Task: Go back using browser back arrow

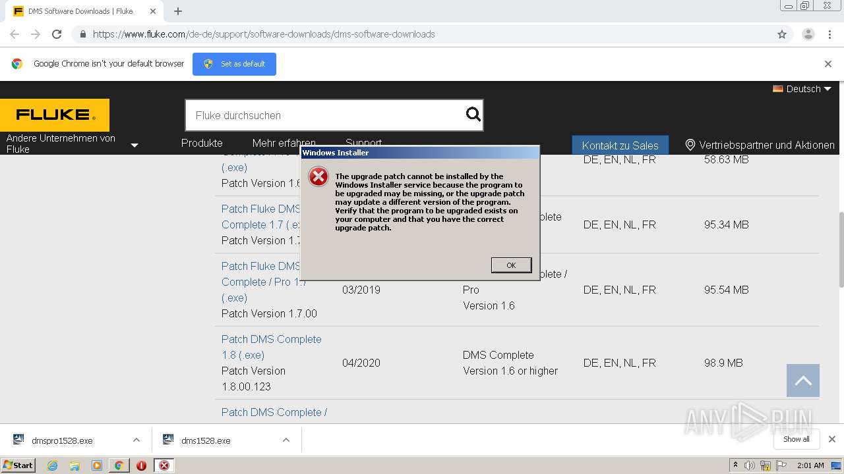Action: pos(15,34)
